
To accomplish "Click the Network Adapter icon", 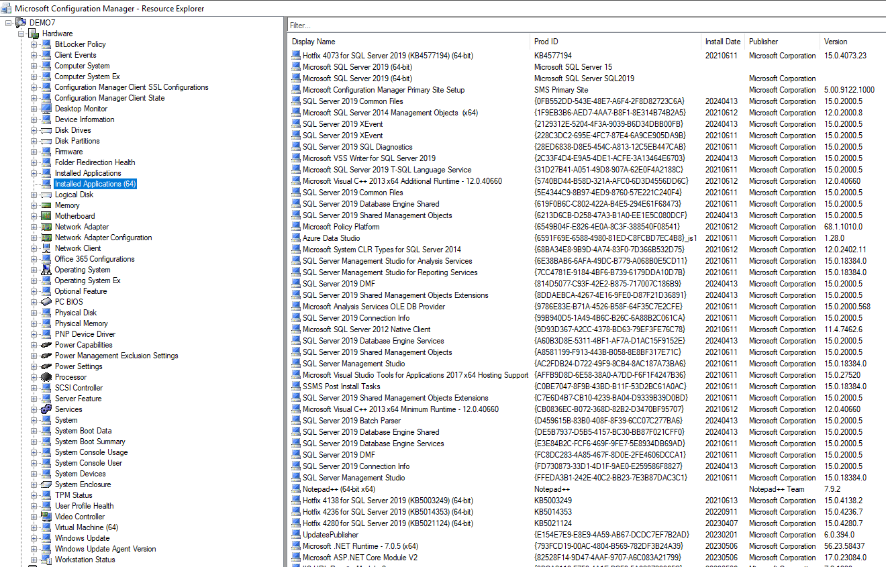I will tap(46, 227).
